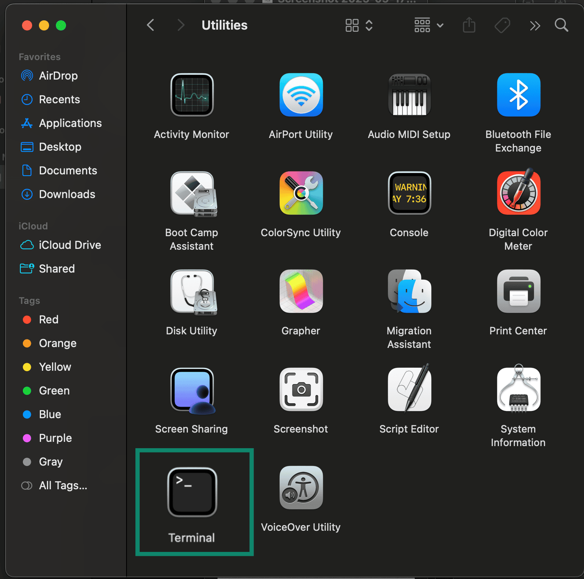The width and height of the screenshot is (584, 579).
Task: Click the Migration Assistant icon
Action: pyautogui.click(x=410, y=291)
